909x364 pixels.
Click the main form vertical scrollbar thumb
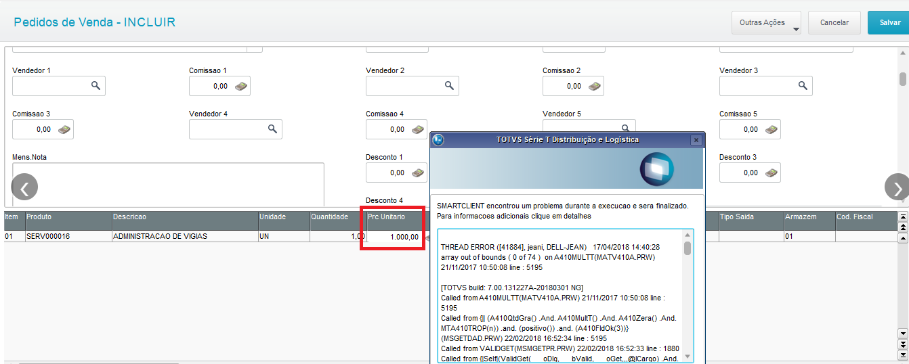coord(903,79)
